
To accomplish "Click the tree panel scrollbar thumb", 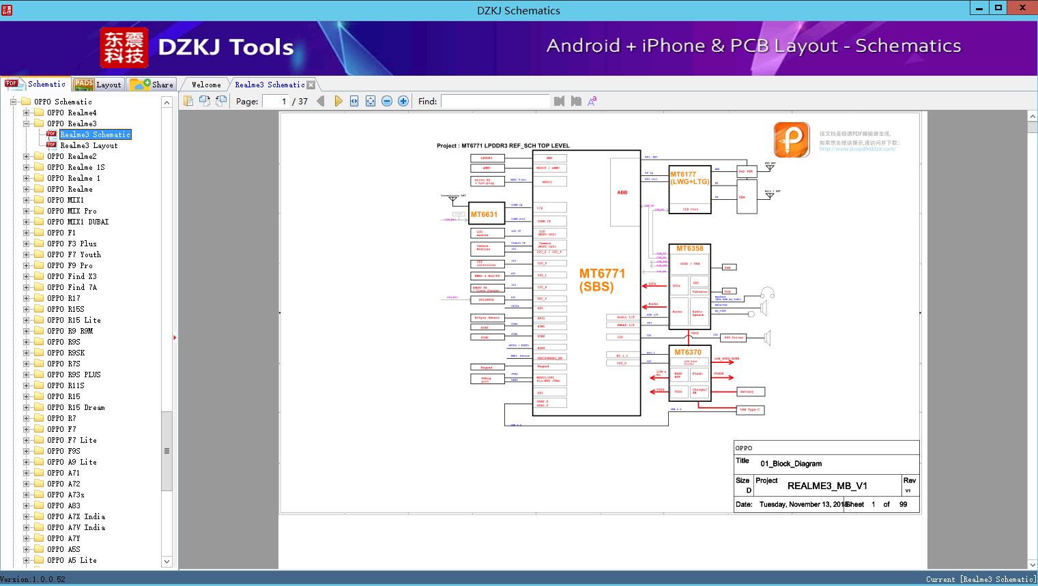I will (167, 450).
